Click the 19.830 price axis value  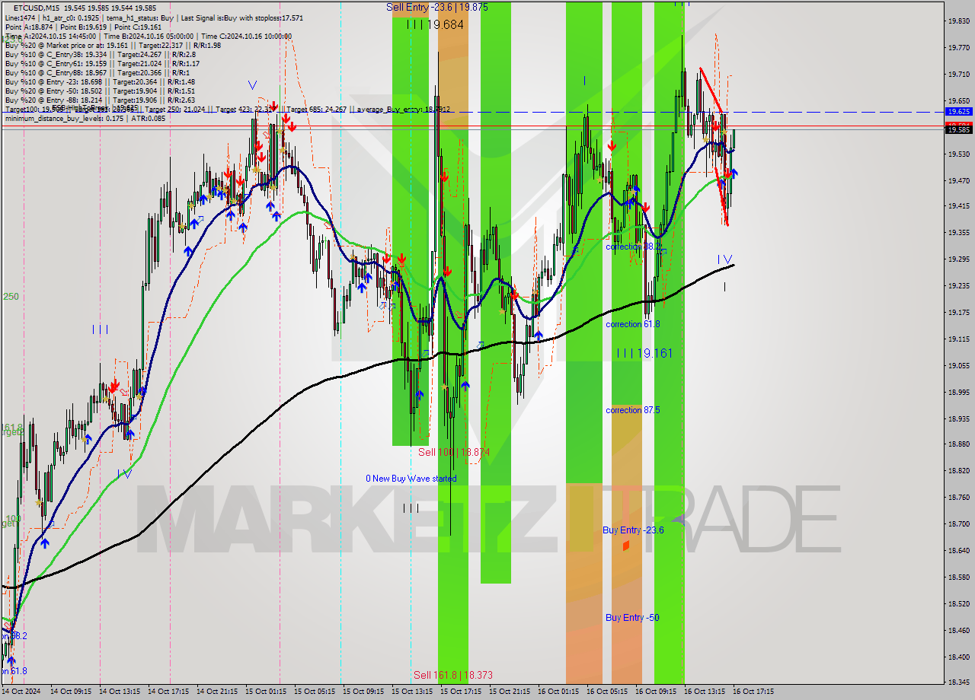pyautogui.click(x=958, y=21)
